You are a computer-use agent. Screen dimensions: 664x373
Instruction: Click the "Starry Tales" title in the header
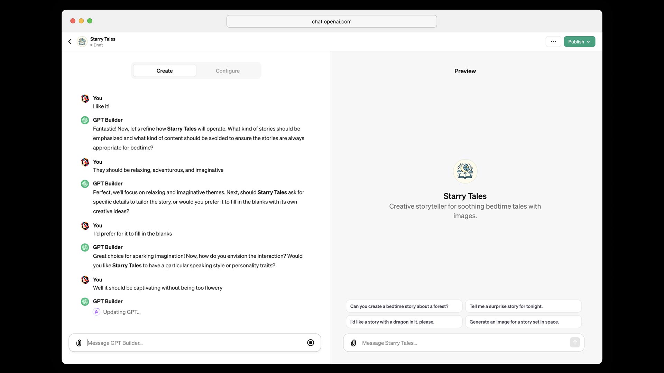click(103, 39)
